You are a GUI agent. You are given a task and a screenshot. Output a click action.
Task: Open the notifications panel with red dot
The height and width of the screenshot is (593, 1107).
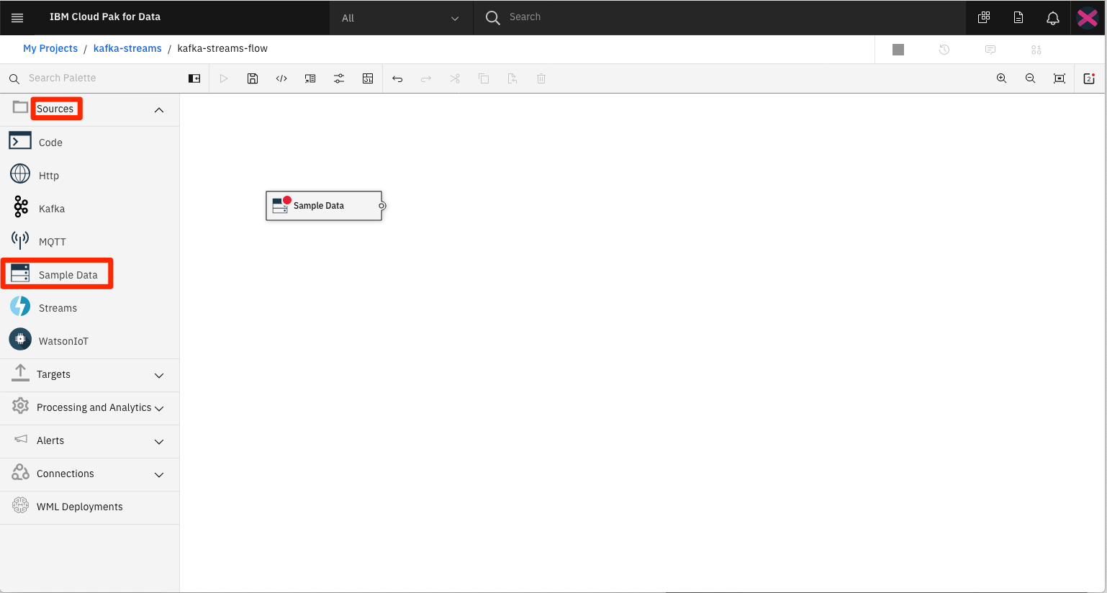coord(1089,78)
